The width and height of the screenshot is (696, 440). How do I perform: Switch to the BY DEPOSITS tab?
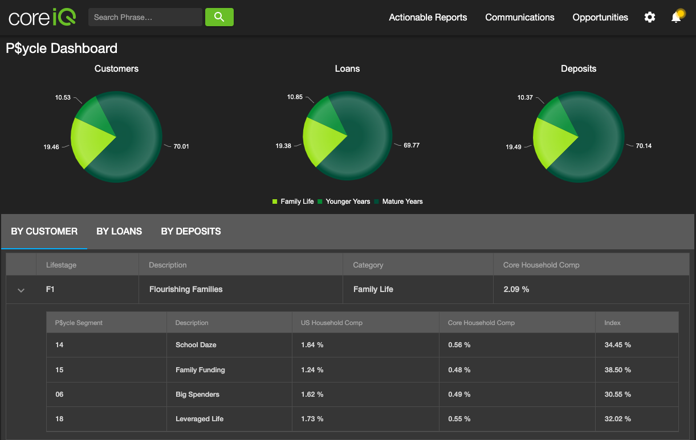tap(191, 231)
